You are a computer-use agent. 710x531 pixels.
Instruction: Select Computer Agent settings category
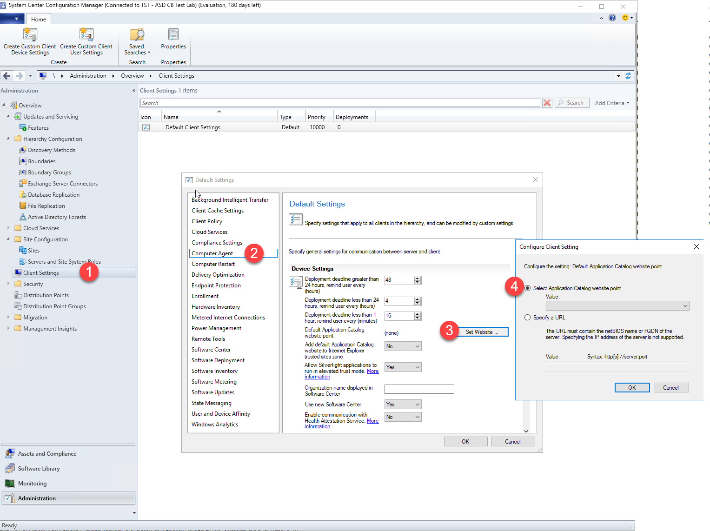(x=233, y=253)
